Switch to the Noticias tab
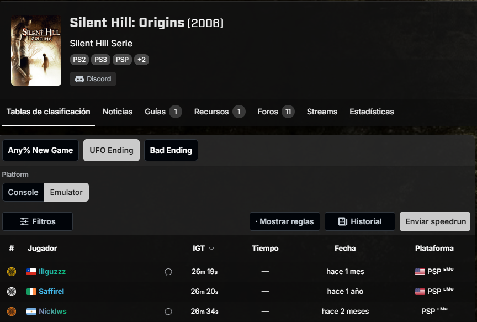Viewport: 477px width, 322px height. [x=118, y=112]
